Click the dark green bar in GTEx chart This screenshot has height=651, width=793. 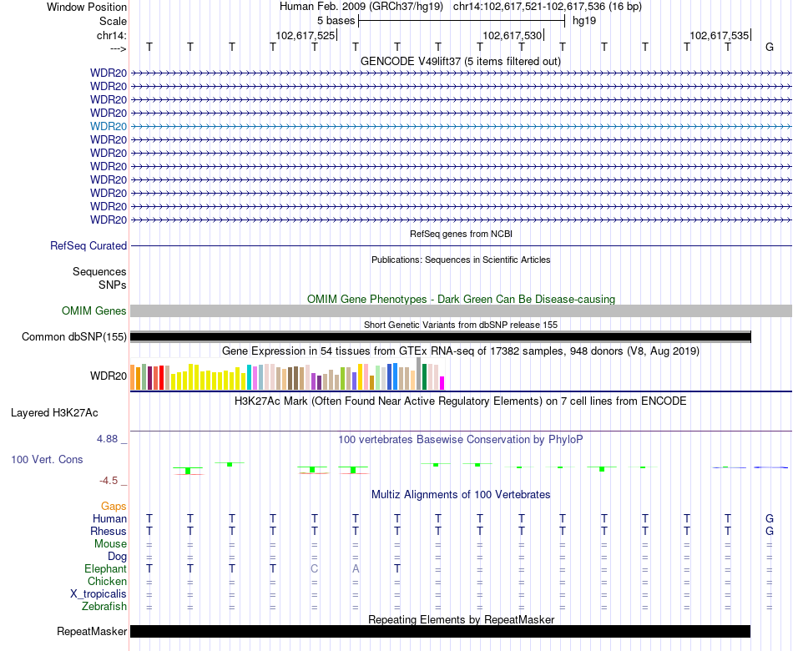pos(424,377)
